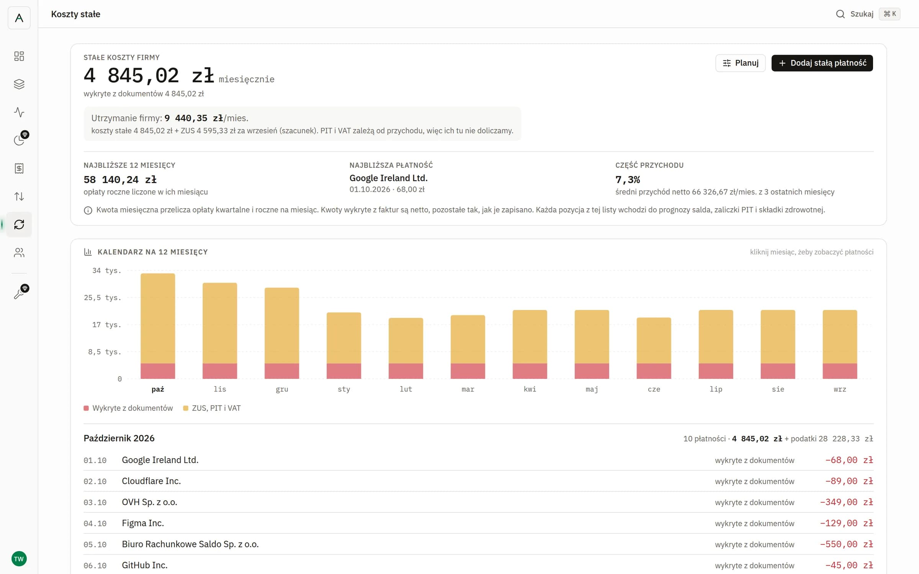Select the lis bar in the chart
This screenshot has width=919, height=574.
pos(220,331)
